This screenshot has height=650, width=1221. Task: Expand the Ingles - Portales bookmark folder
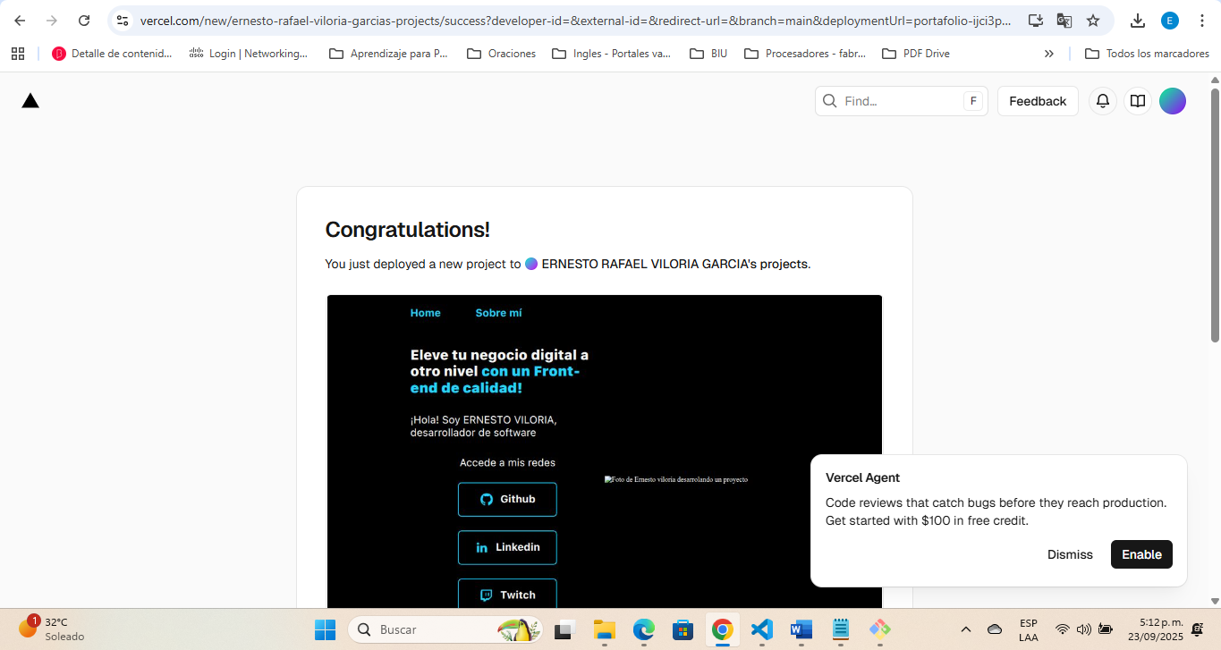(x=611, y=54)
